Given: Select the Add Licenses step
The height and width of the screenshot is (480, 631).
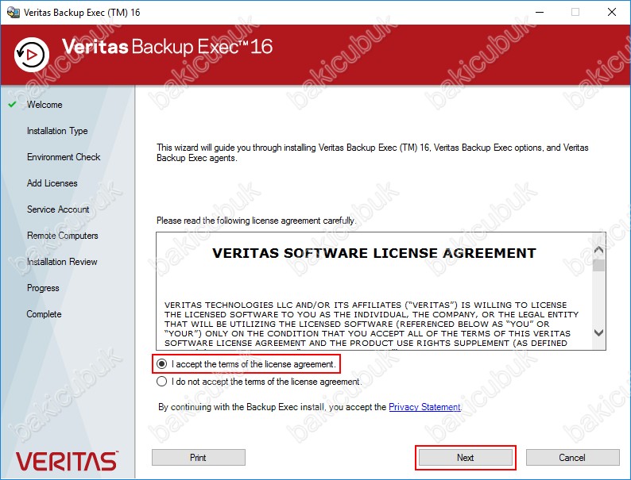Looking at the screenshot, I should 52,183.
